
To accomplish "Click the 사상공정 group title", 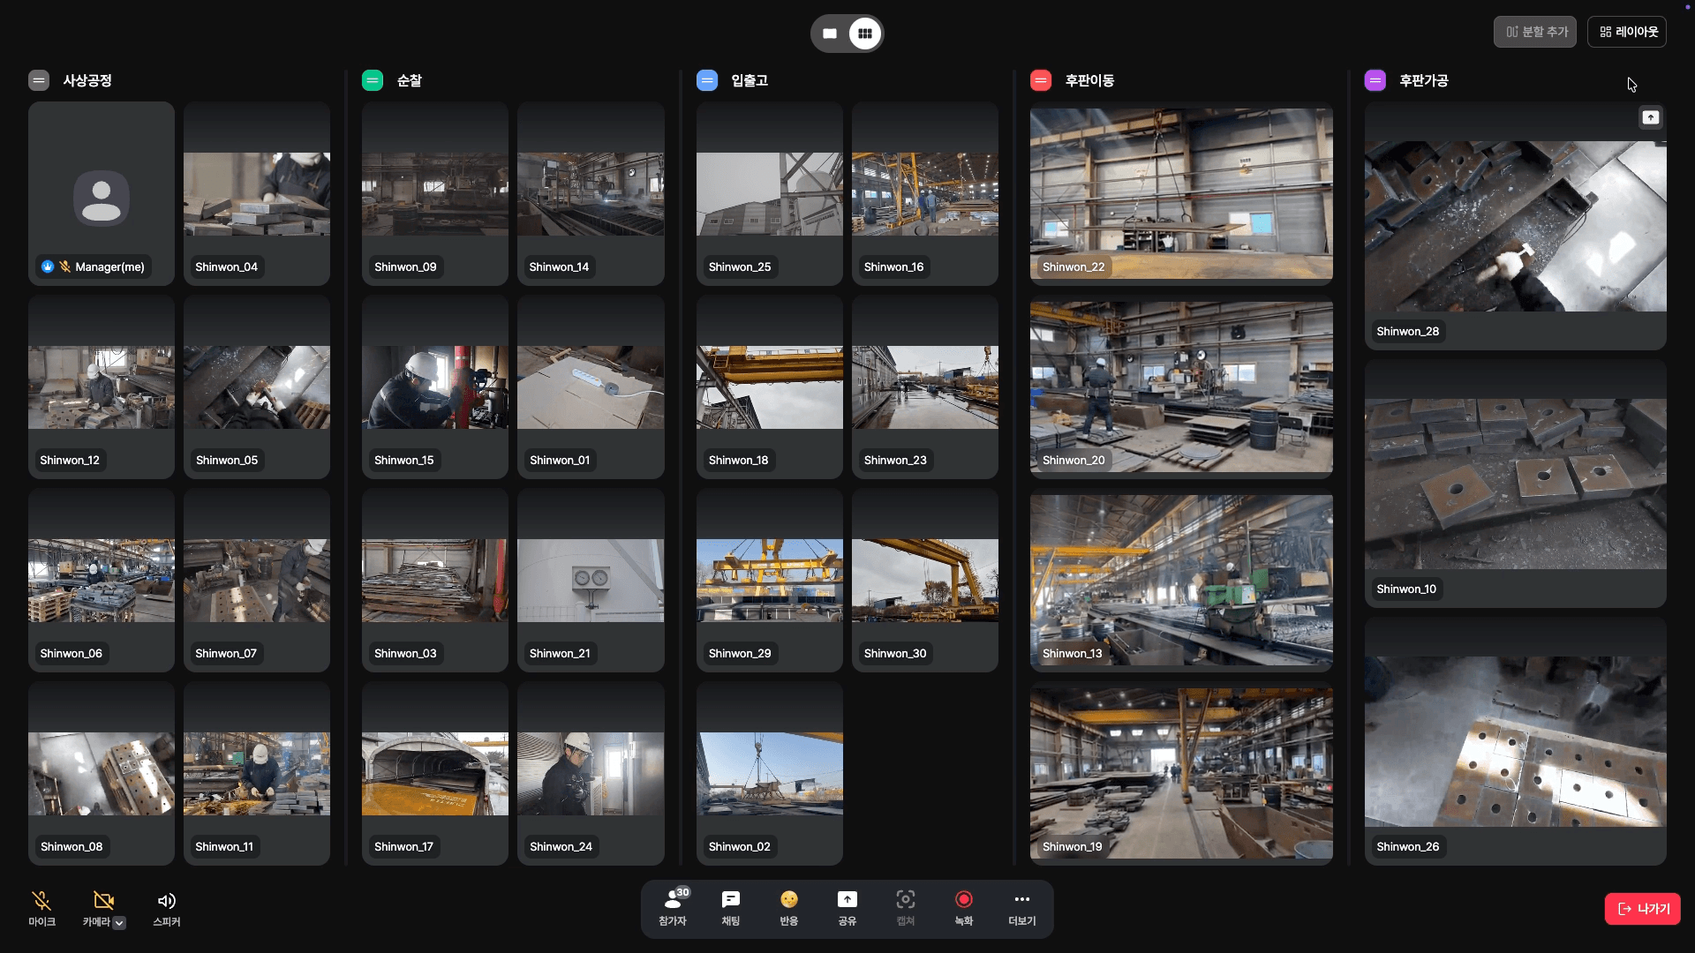I will click(x=87, y=80).
